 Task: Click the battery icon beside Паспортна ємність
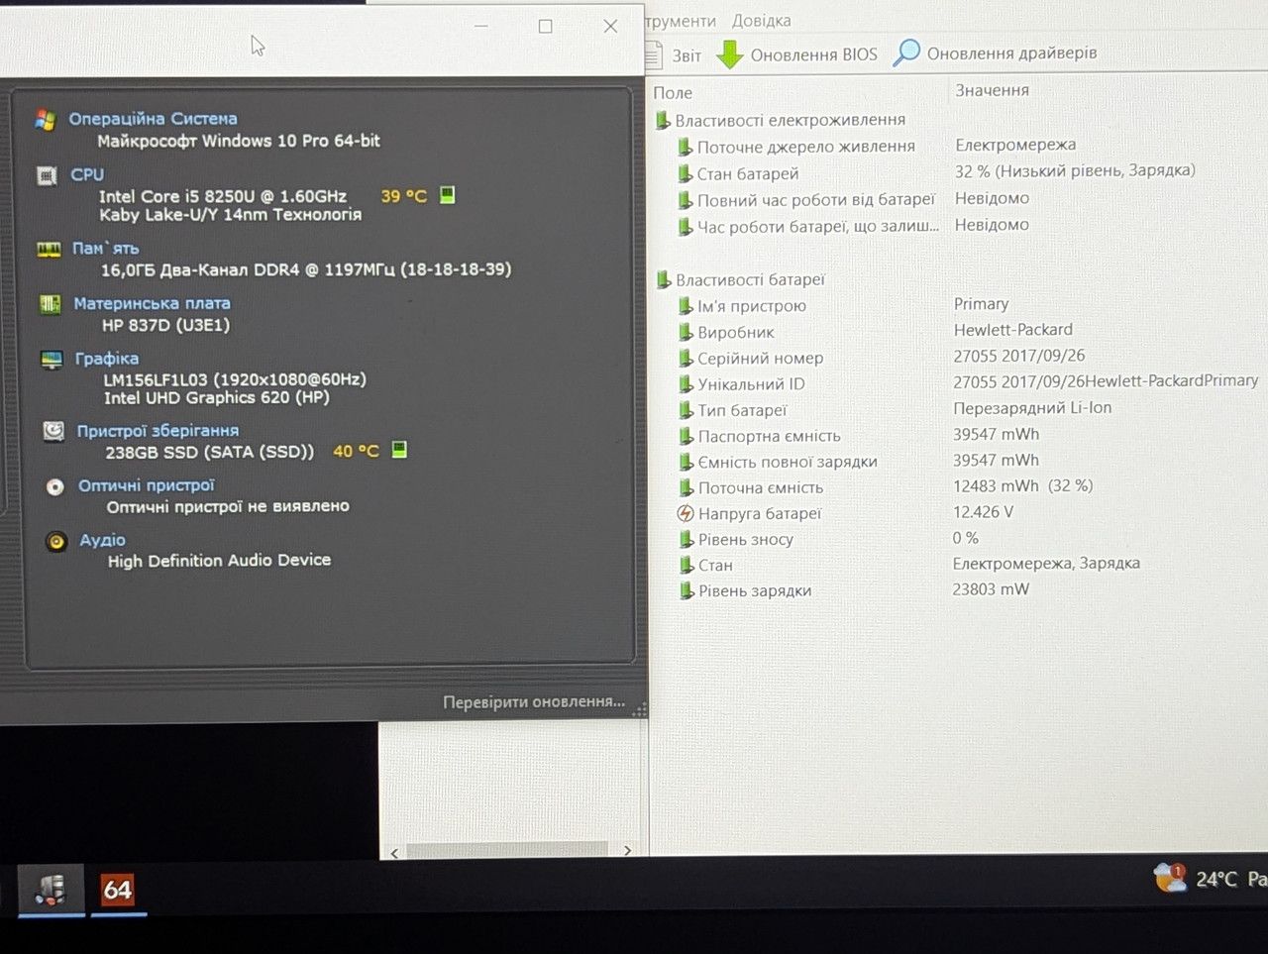pyautogui.click(x=686, y=436)
